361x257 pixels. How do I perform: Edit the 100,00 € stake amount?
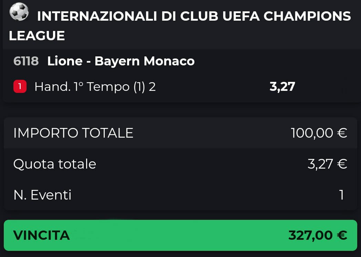(x=319, y=133)
